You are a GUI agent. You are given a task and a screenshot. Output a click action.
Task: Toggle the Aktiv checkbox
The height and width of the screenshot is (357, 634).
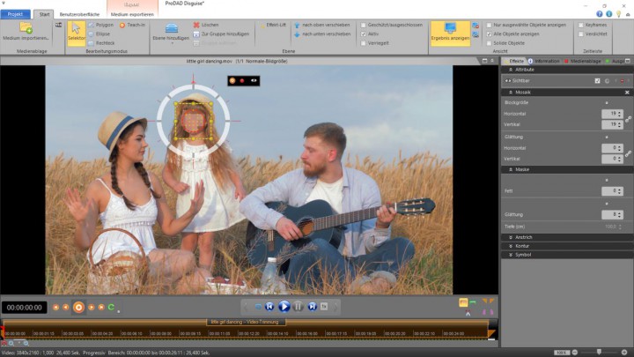pos(364,33)
